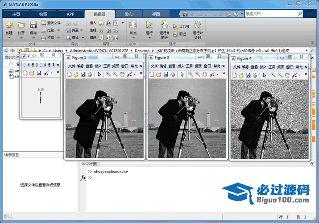Image resolution: width=319 pixels, height=223 pixels.
Task: Click 转至 (Go To) in the navigation group
Action: tap(72, 30)
